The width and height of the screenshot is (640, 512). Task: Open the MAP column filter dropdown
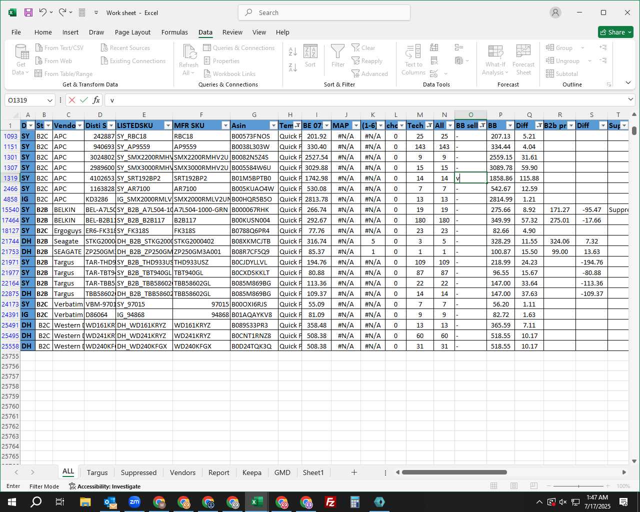356,125
